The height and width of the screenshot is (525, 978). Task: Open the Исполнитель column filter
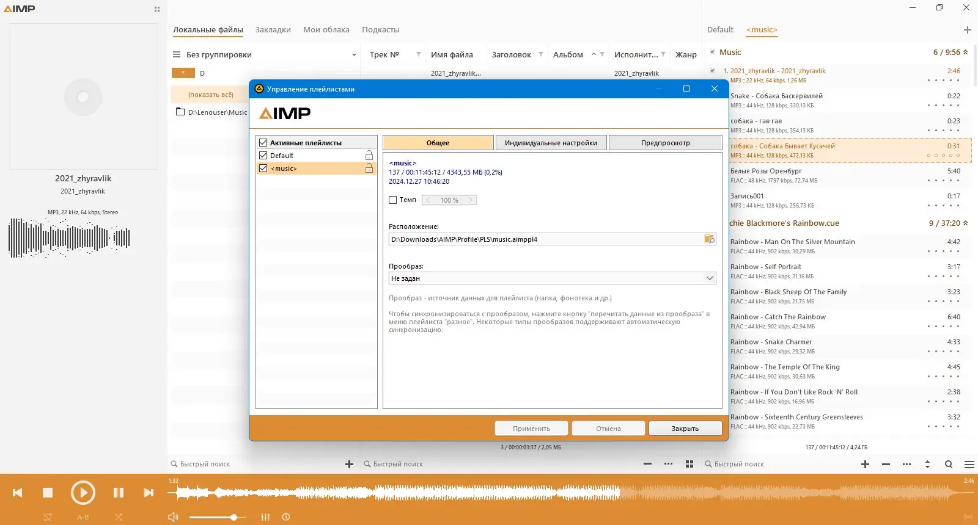click(663, 54)
